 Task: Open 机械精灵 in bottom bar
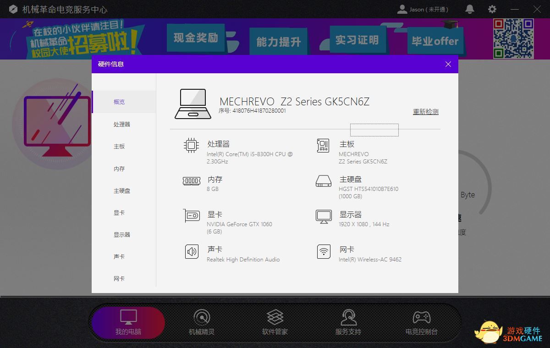click(x=202, y=323)
